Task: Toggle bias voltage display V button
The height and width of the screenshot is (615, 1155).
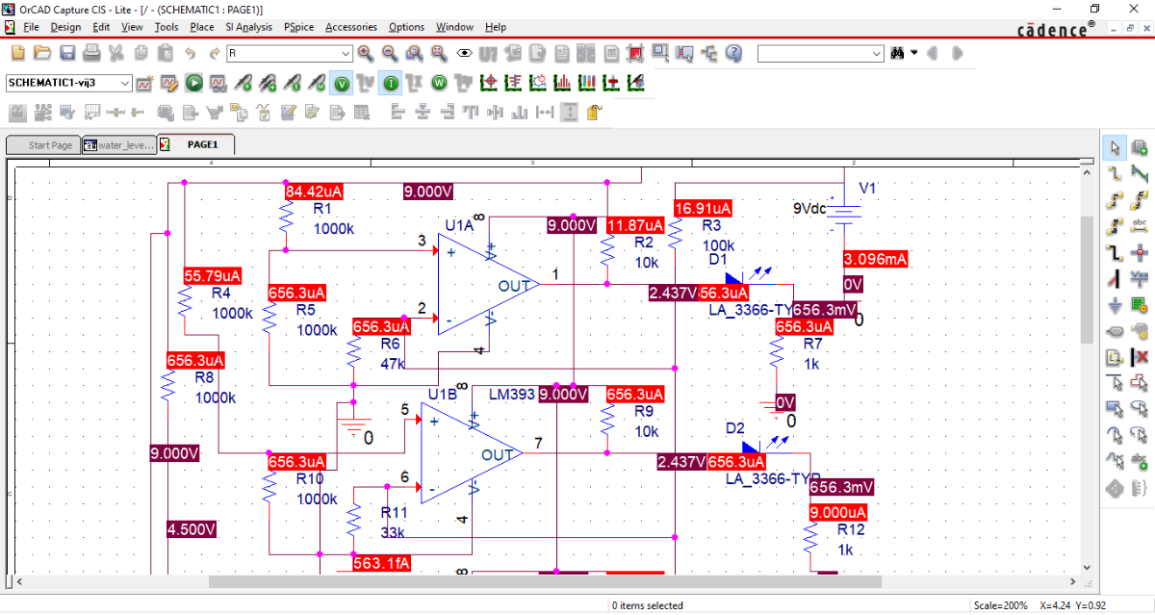Action: point(342,84)
